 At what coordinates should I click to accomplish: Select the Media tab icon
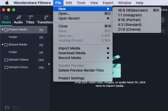pos(6,17)
